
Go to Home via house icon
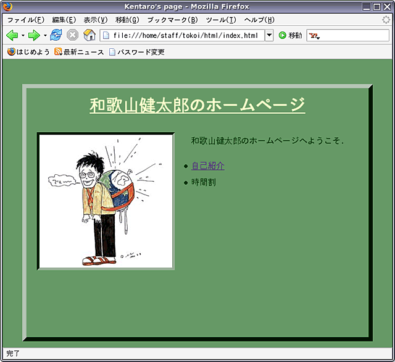[x=89, y=35]
